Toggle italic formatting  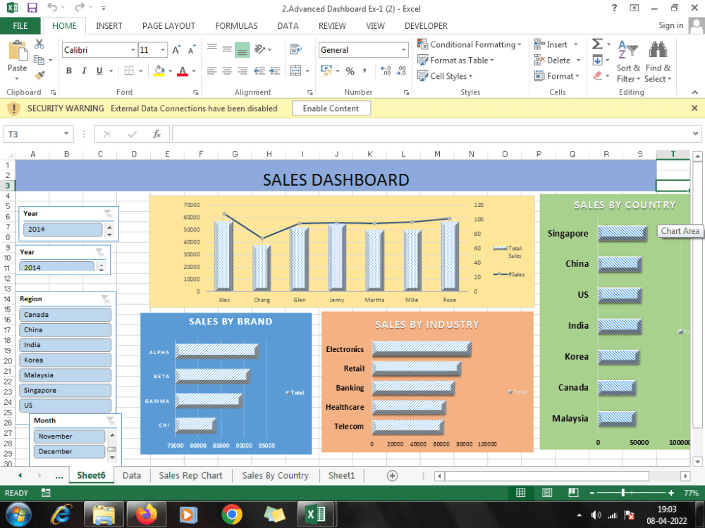(x=82, y=72)
